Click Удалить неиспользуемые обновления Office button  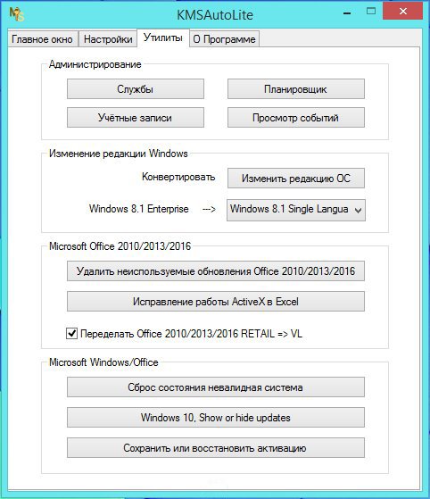coord(216,271)
